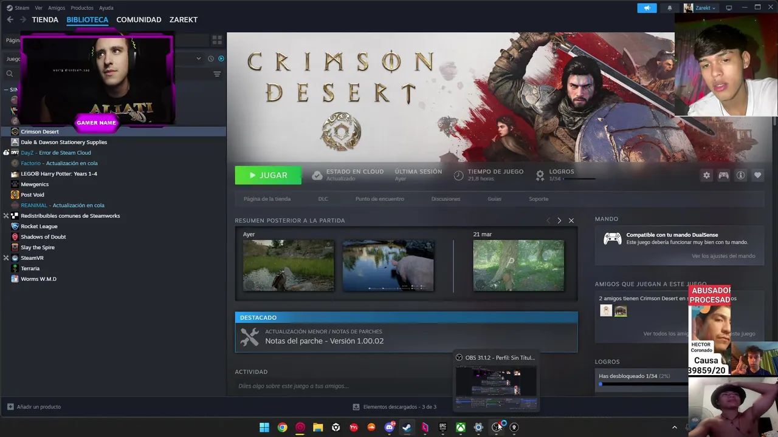
Task: Open Elementos descargados downloads status
Action: click(x=394, y=407)
